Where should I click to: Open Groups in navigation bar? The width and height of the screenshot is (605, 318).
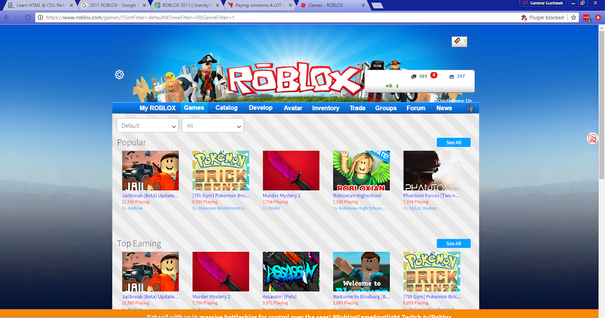[386, 108]
